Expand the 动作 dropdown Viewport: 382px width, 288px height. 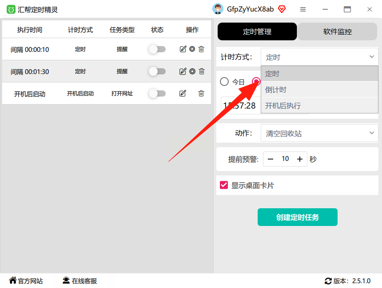coord(319,133)
